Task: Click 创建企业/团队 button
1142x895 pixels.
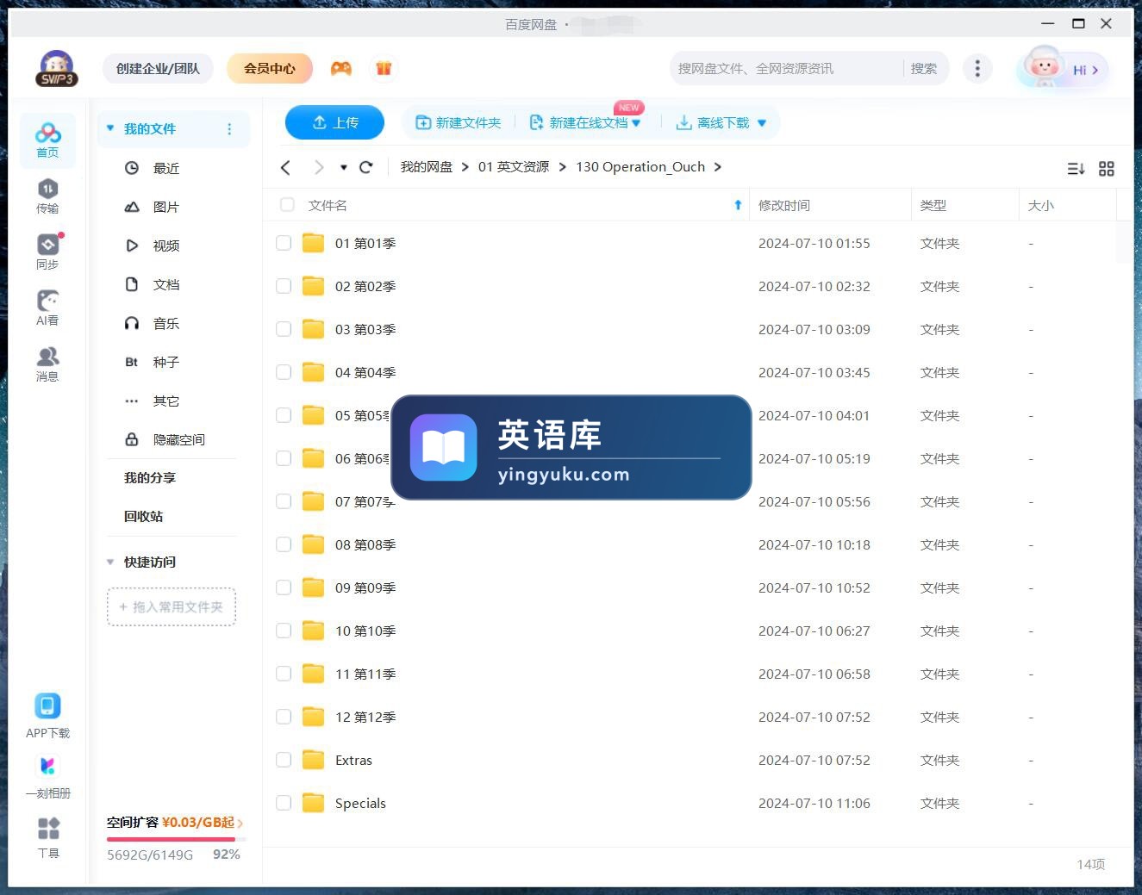Action: 158,68
